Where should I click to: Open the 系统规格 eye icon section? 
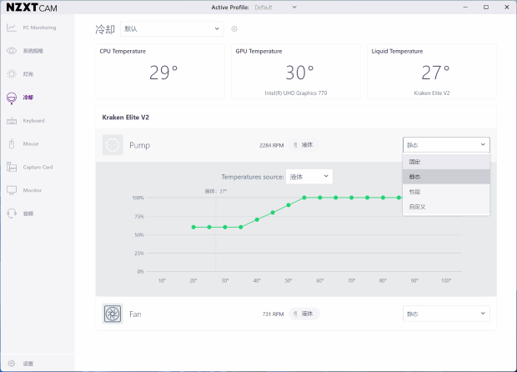point(25,51)
